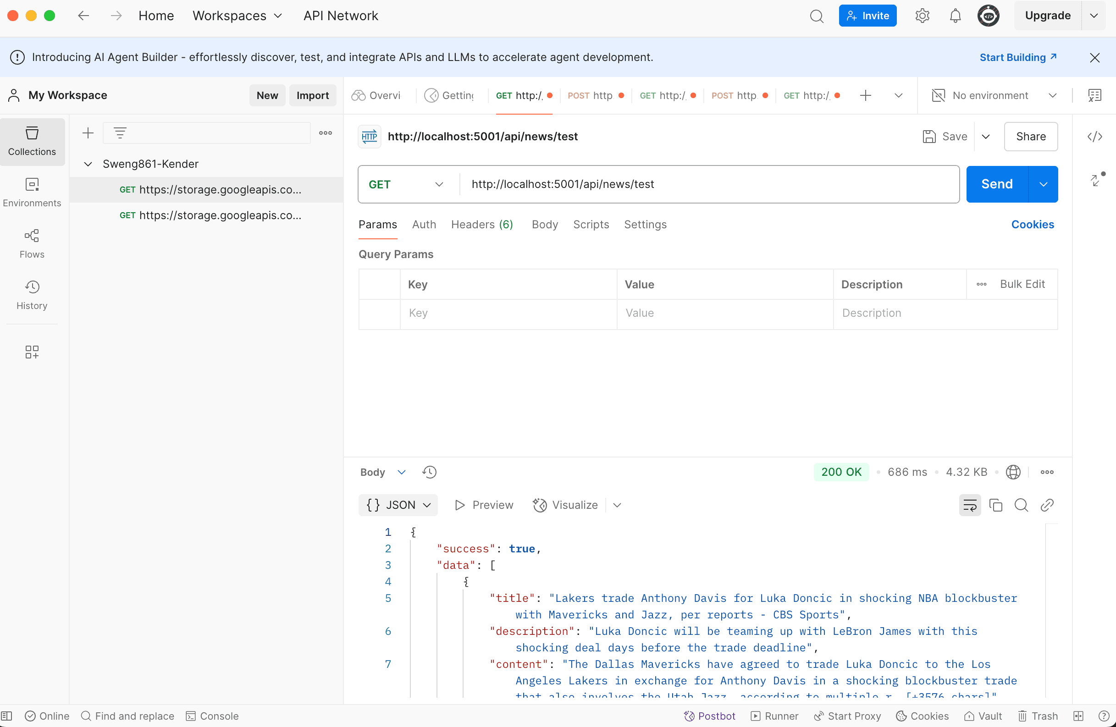Open the Visualize options dropdown arrow

(x=617, y=505)
